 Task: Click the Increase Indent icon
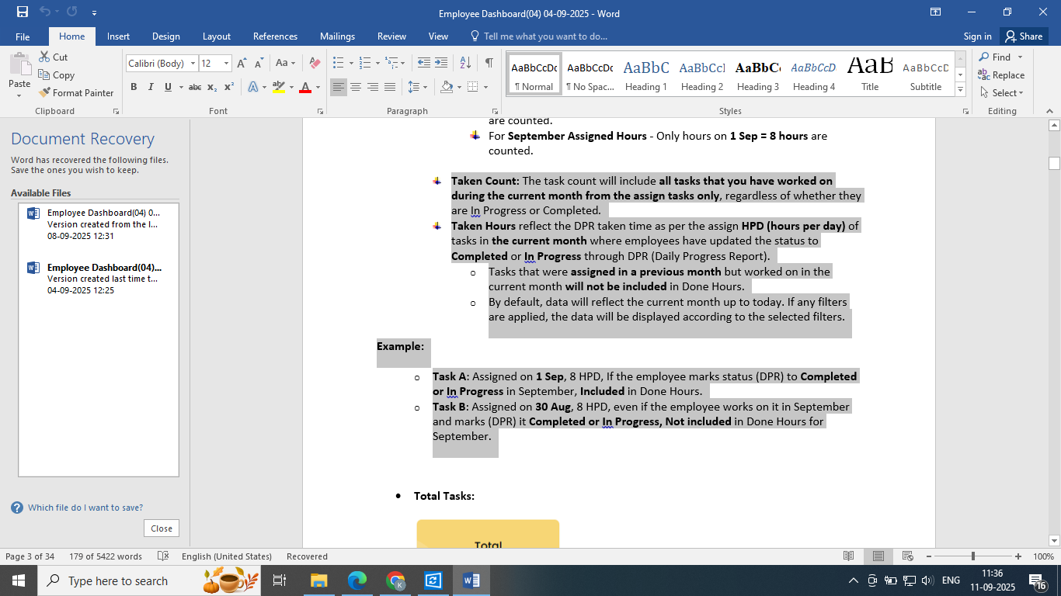[441, 63]
